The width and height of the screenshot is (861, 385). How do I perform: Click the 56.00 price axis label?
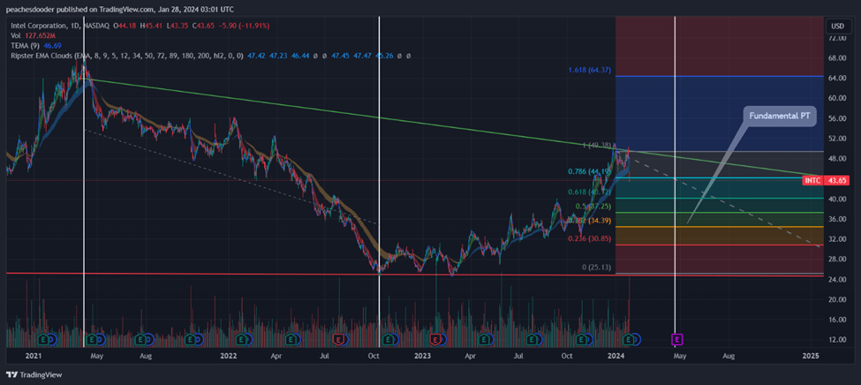click(x=836, y=118)
